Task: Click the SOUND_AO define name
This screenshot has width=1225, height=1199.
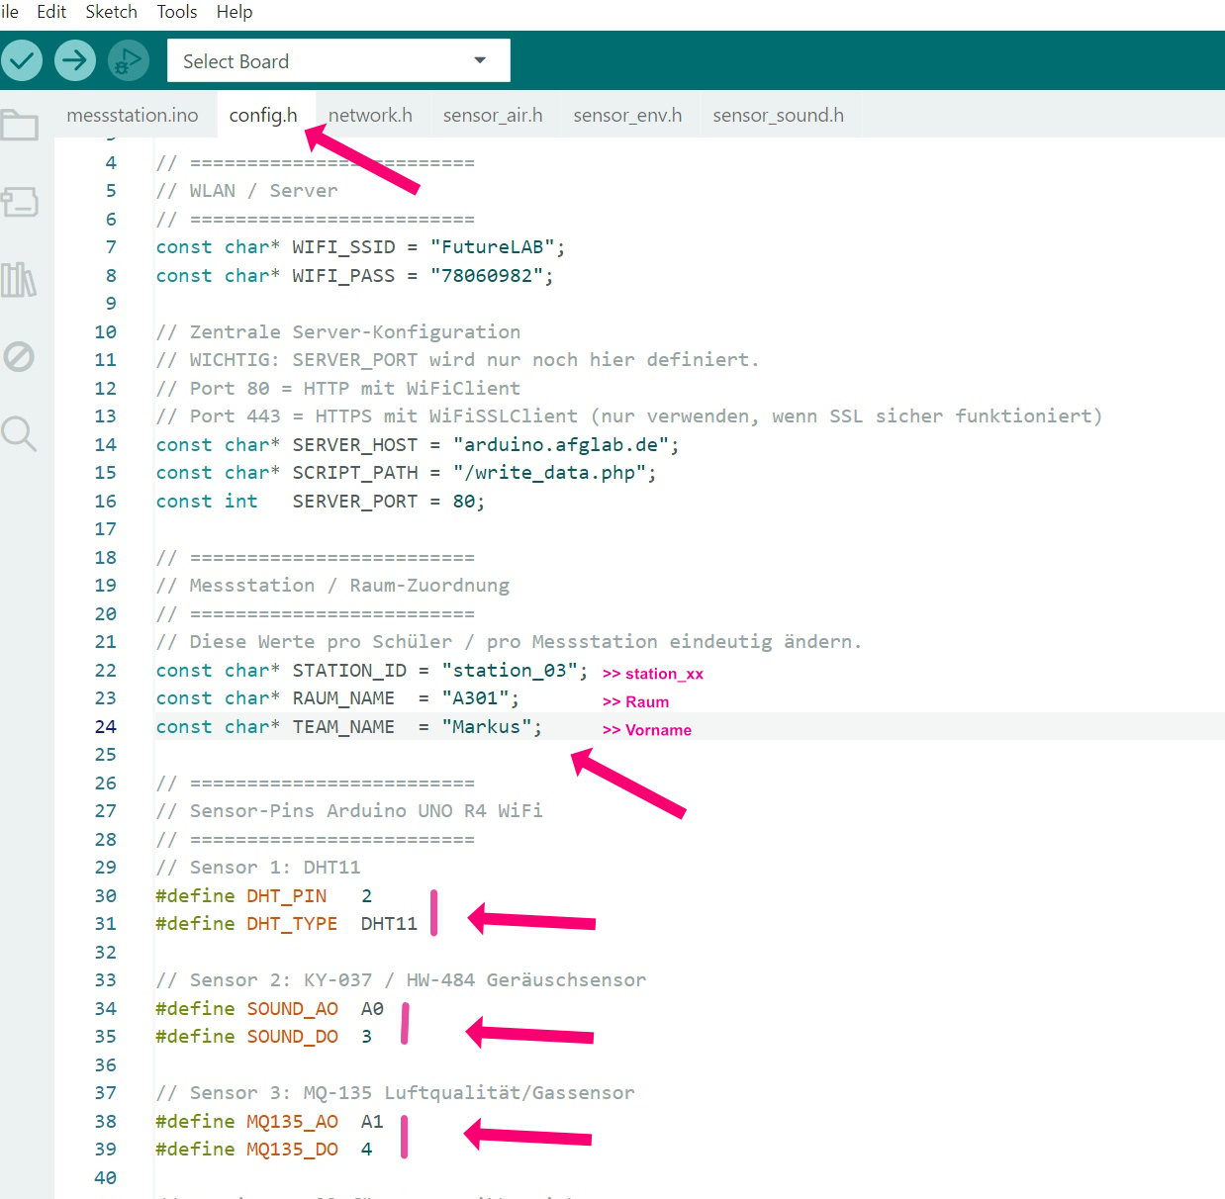Action: (292, 1009)
